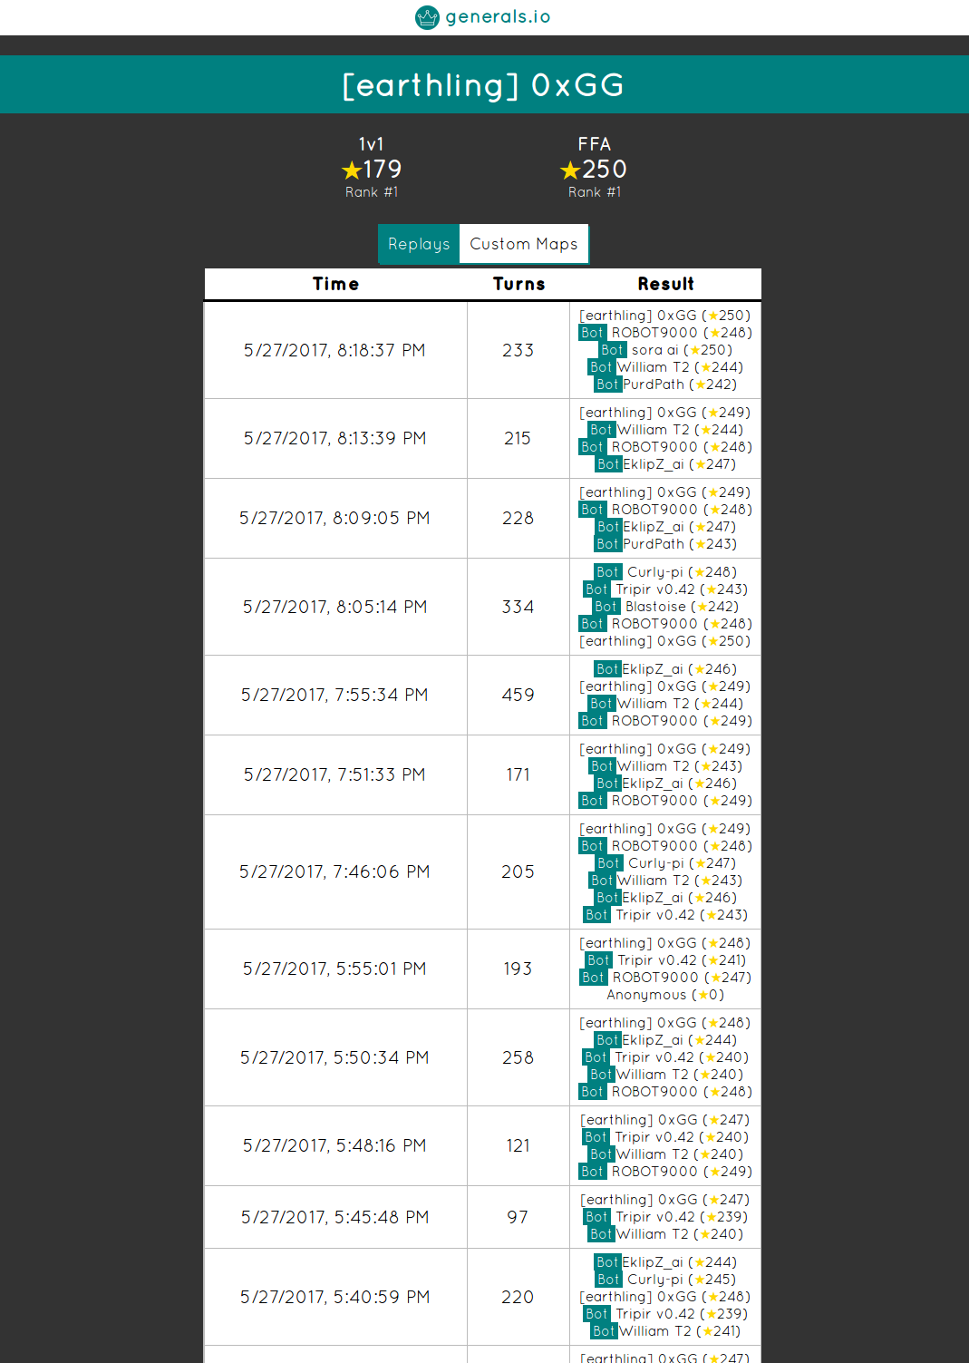Click the Time column header

pyautogui.click(x=335, y=284)
